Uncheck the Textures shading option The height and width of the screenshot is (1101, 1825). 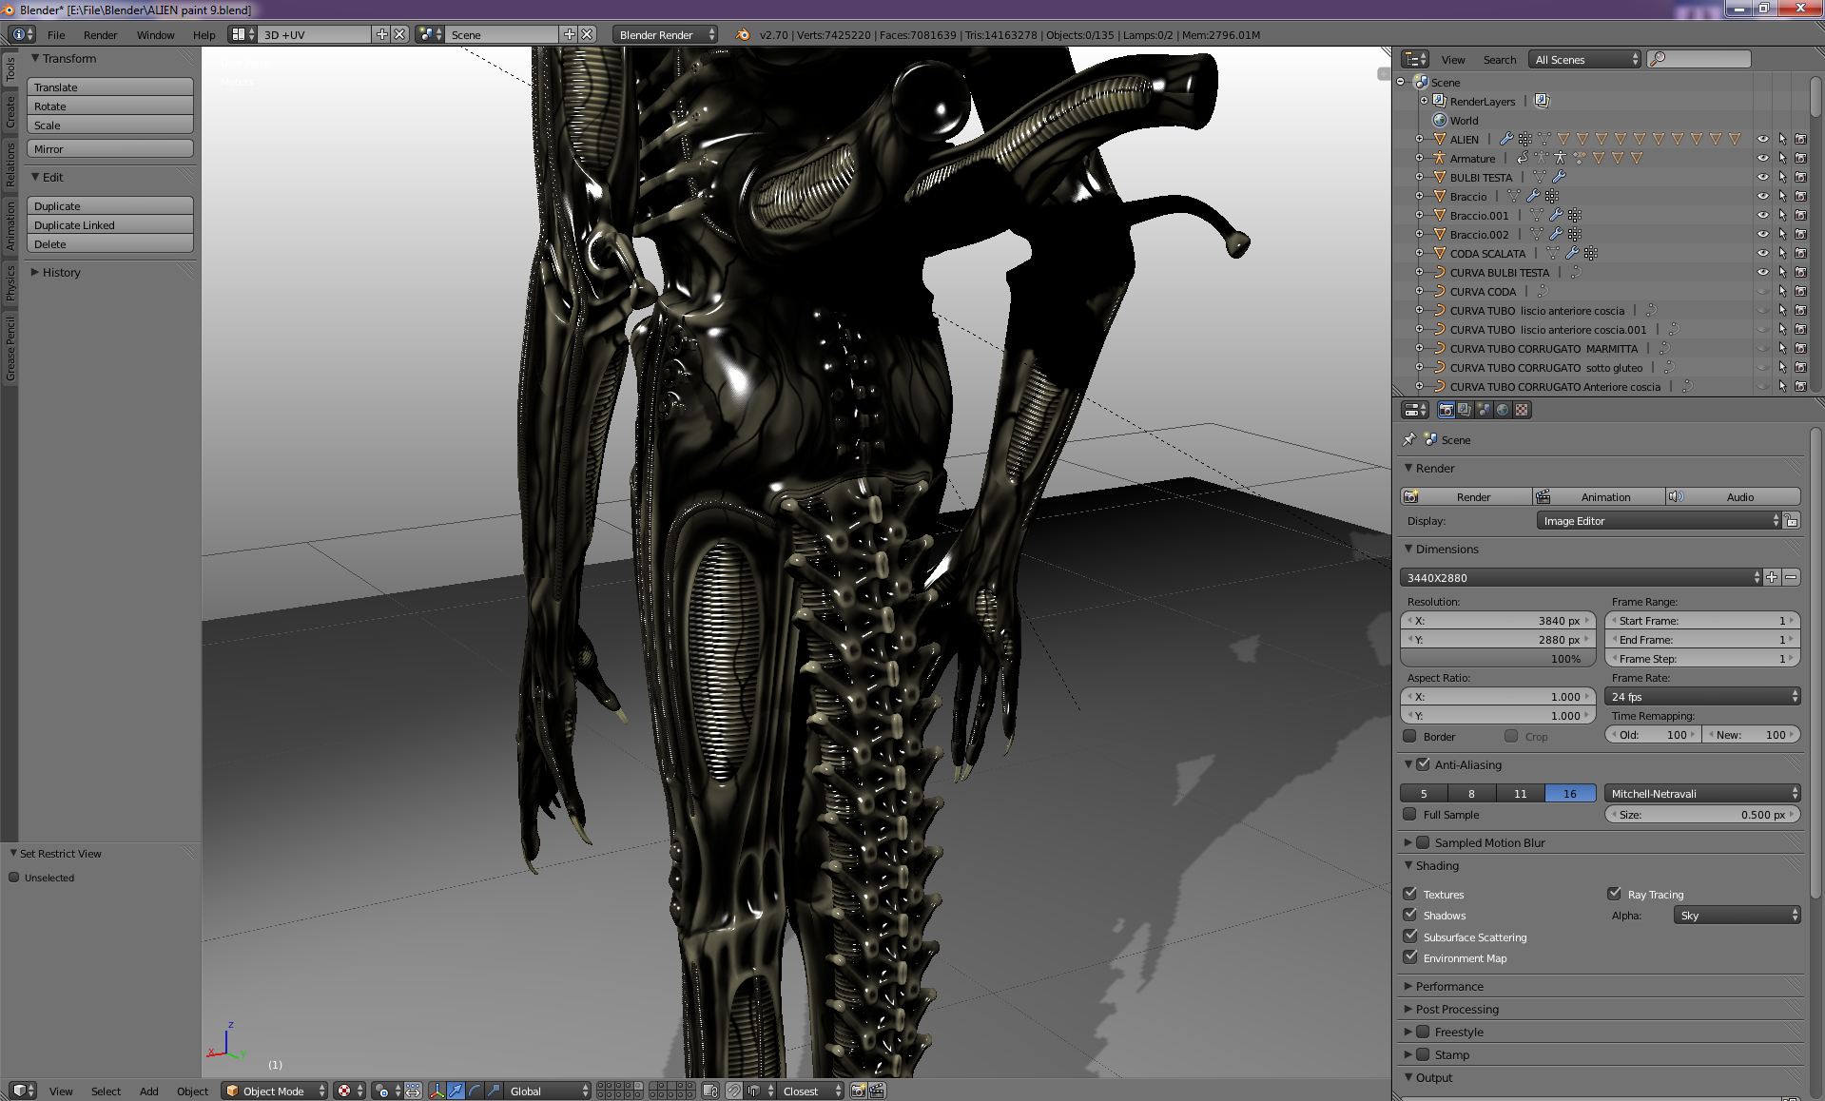[x=1410, y=894]
